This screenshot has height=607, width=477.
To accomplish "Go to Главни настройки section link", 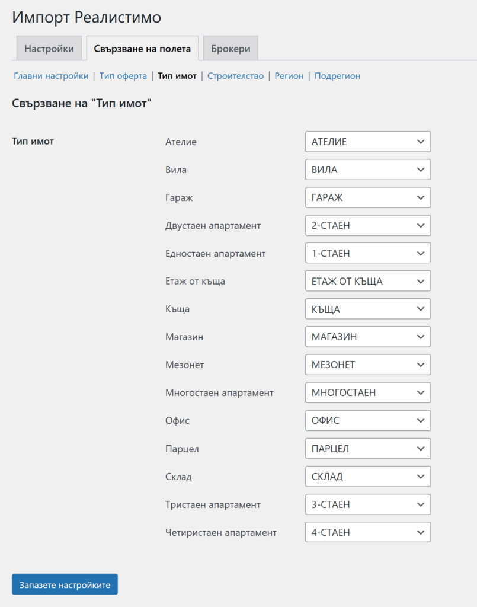I will click(51, 76).
